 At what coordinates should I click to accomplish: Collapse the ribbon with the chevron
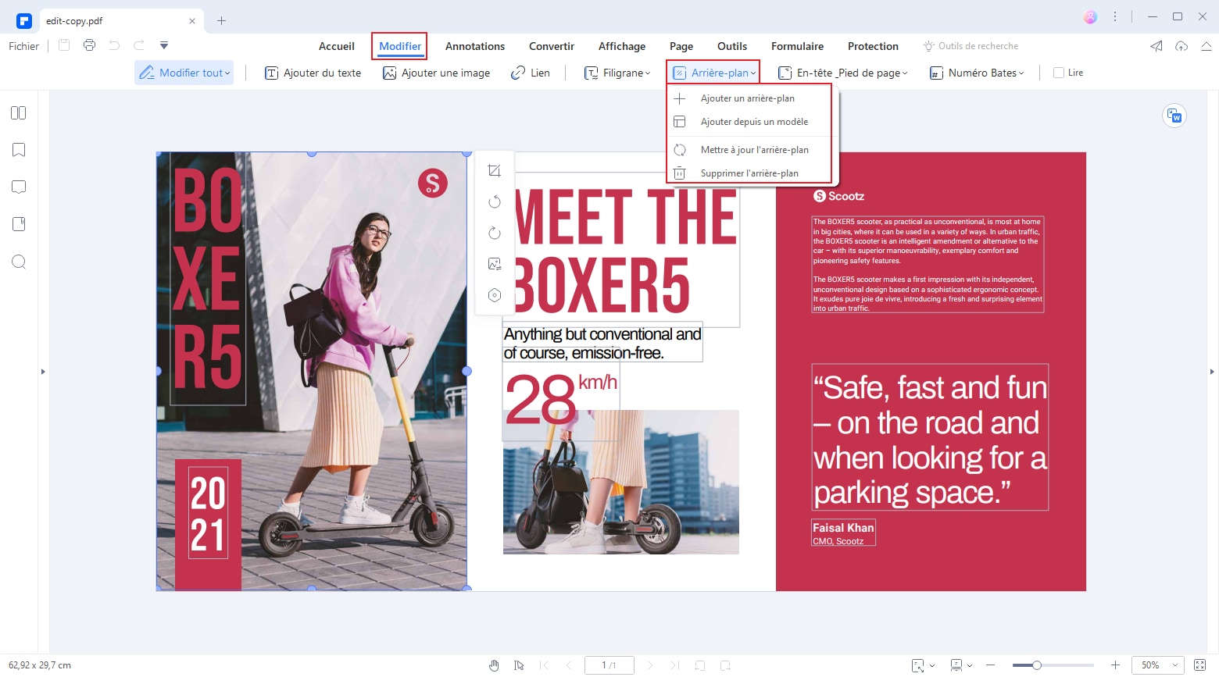click(1206, 46)
